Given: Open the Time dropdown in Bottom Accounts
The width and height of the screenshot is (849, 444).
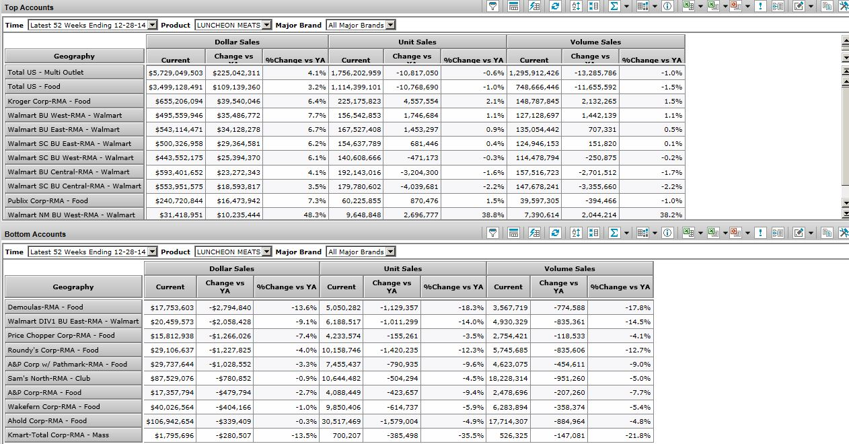Looking at the screenshot, I should [151, 252].
